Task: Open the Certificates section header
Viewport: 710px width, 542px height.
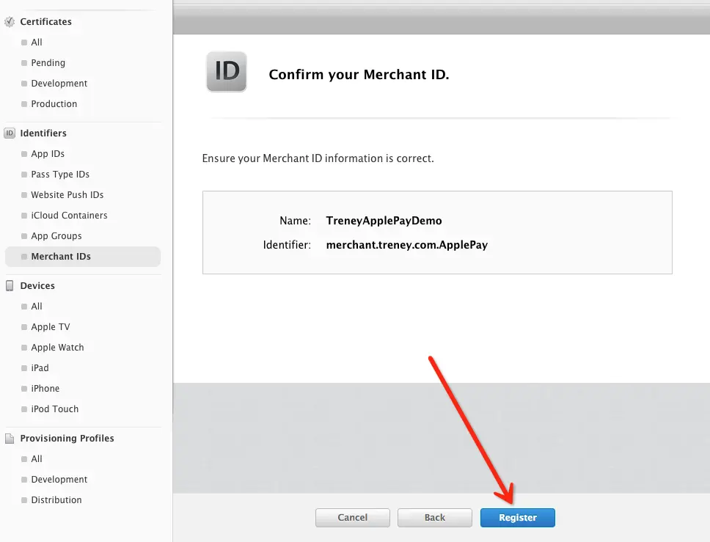Action: click(x=45, y=22)
